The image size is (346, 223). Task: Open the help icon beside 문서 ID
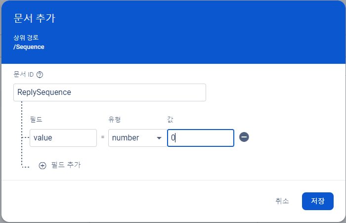tap(40, 75)
